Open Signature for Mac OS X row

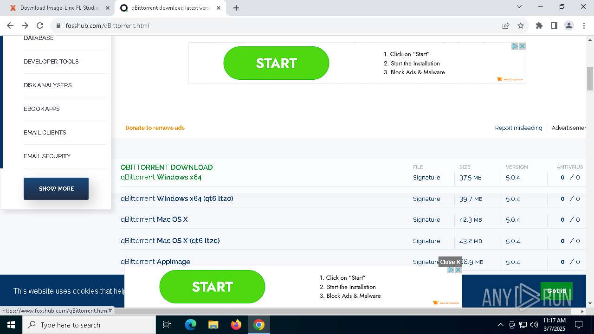pyautogui.click(x=426, y=220)
